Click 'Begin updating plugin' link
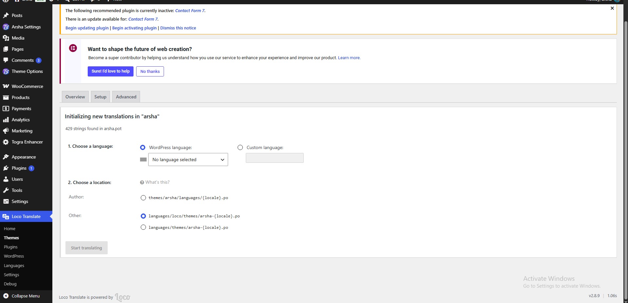This screenshot has width=628, height=303. click(x=87, y=28)
